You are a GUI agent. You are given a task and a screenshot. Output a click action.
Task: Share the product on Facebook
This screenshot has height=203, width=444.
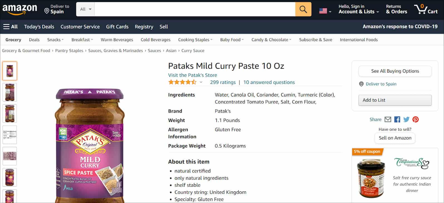click(x=397, y=119)
